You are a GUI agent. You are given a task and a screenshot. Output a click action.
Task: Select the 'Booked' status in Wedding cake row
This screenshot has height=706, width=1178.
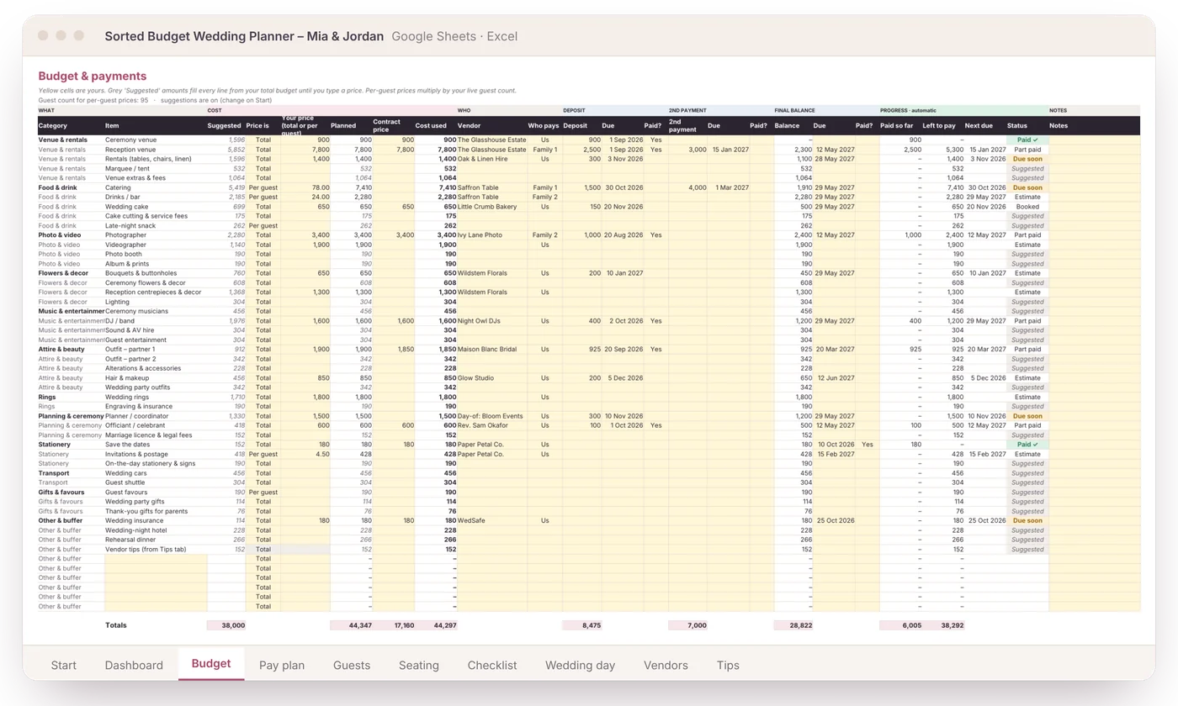click(1027, 207)
